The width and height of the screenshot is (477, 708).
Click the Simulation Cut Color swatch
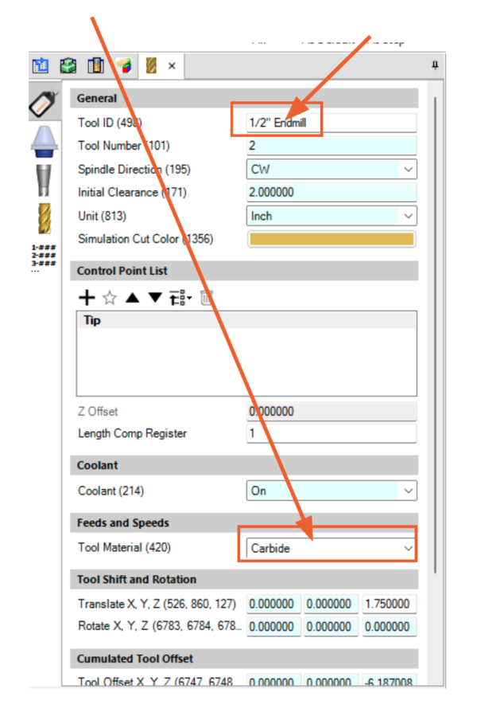(x=331, y=239)
